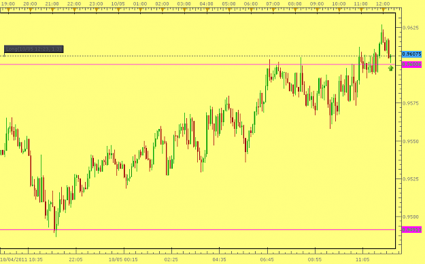The height and width of the screenshot is (264, 425).
Task: Click the orange marker under 06:00
Action: (x=251, y=10)
